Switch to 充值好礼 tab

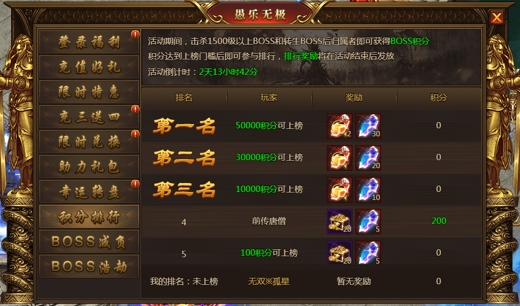tap(89, 67)
